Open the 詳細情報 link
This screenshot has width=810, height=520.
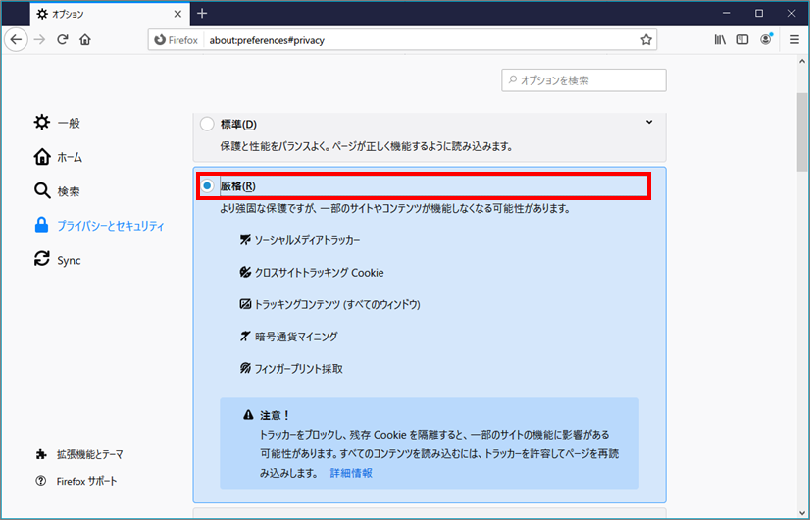(351, 473)
